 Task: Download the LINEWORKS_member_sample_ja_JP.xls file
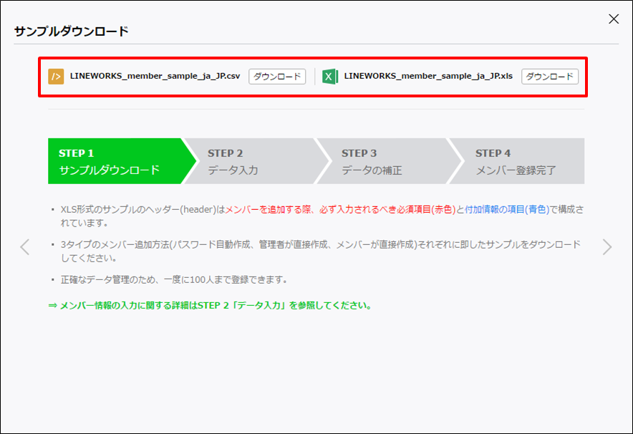tap(549, 77)
